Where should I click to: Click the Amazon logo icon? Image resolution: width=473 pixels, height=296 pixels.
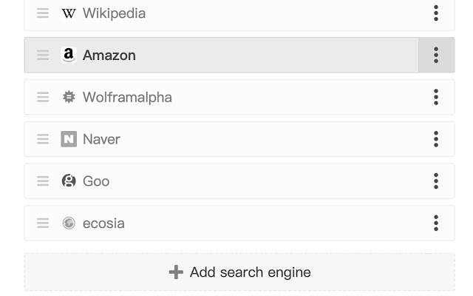point(69,55)
